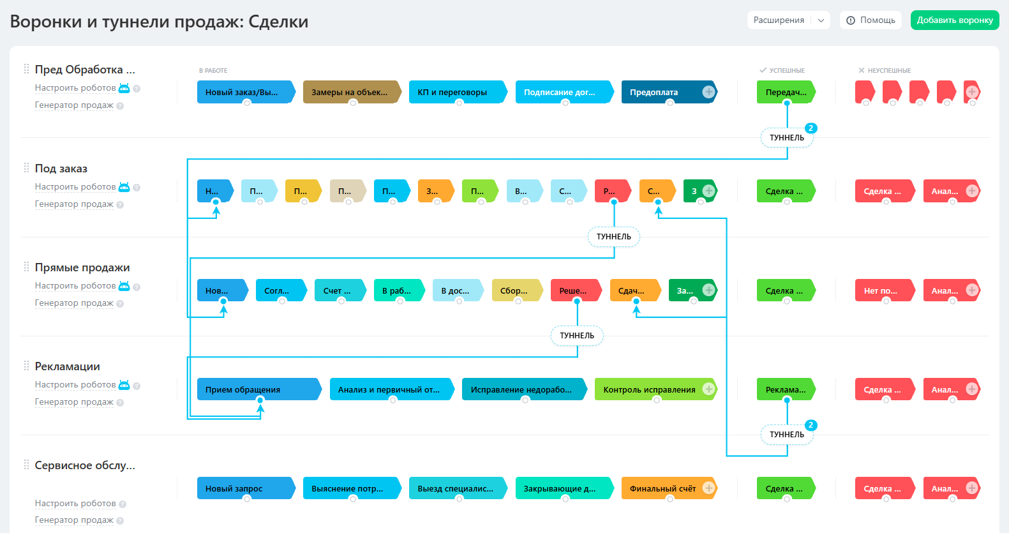Select the Нов... stage in Прямые продажи
Viewport: 1009px width, 533px height.
[x=222, y=290]
